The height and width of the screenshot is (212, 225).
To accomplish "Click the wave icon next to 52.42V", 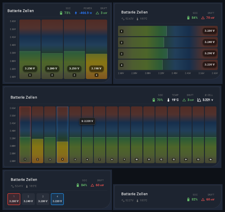I will [x=123, y=19].
